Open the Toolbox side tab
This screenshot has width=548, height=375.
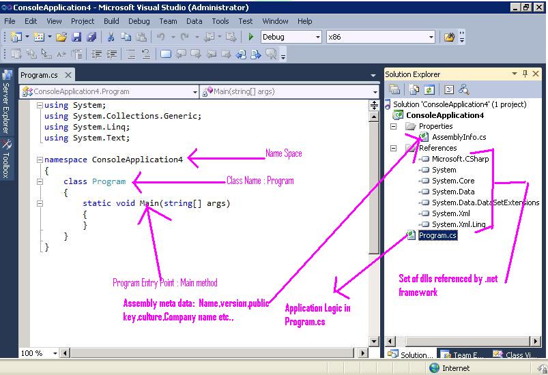pyautogui.click(x=6, y=160)
